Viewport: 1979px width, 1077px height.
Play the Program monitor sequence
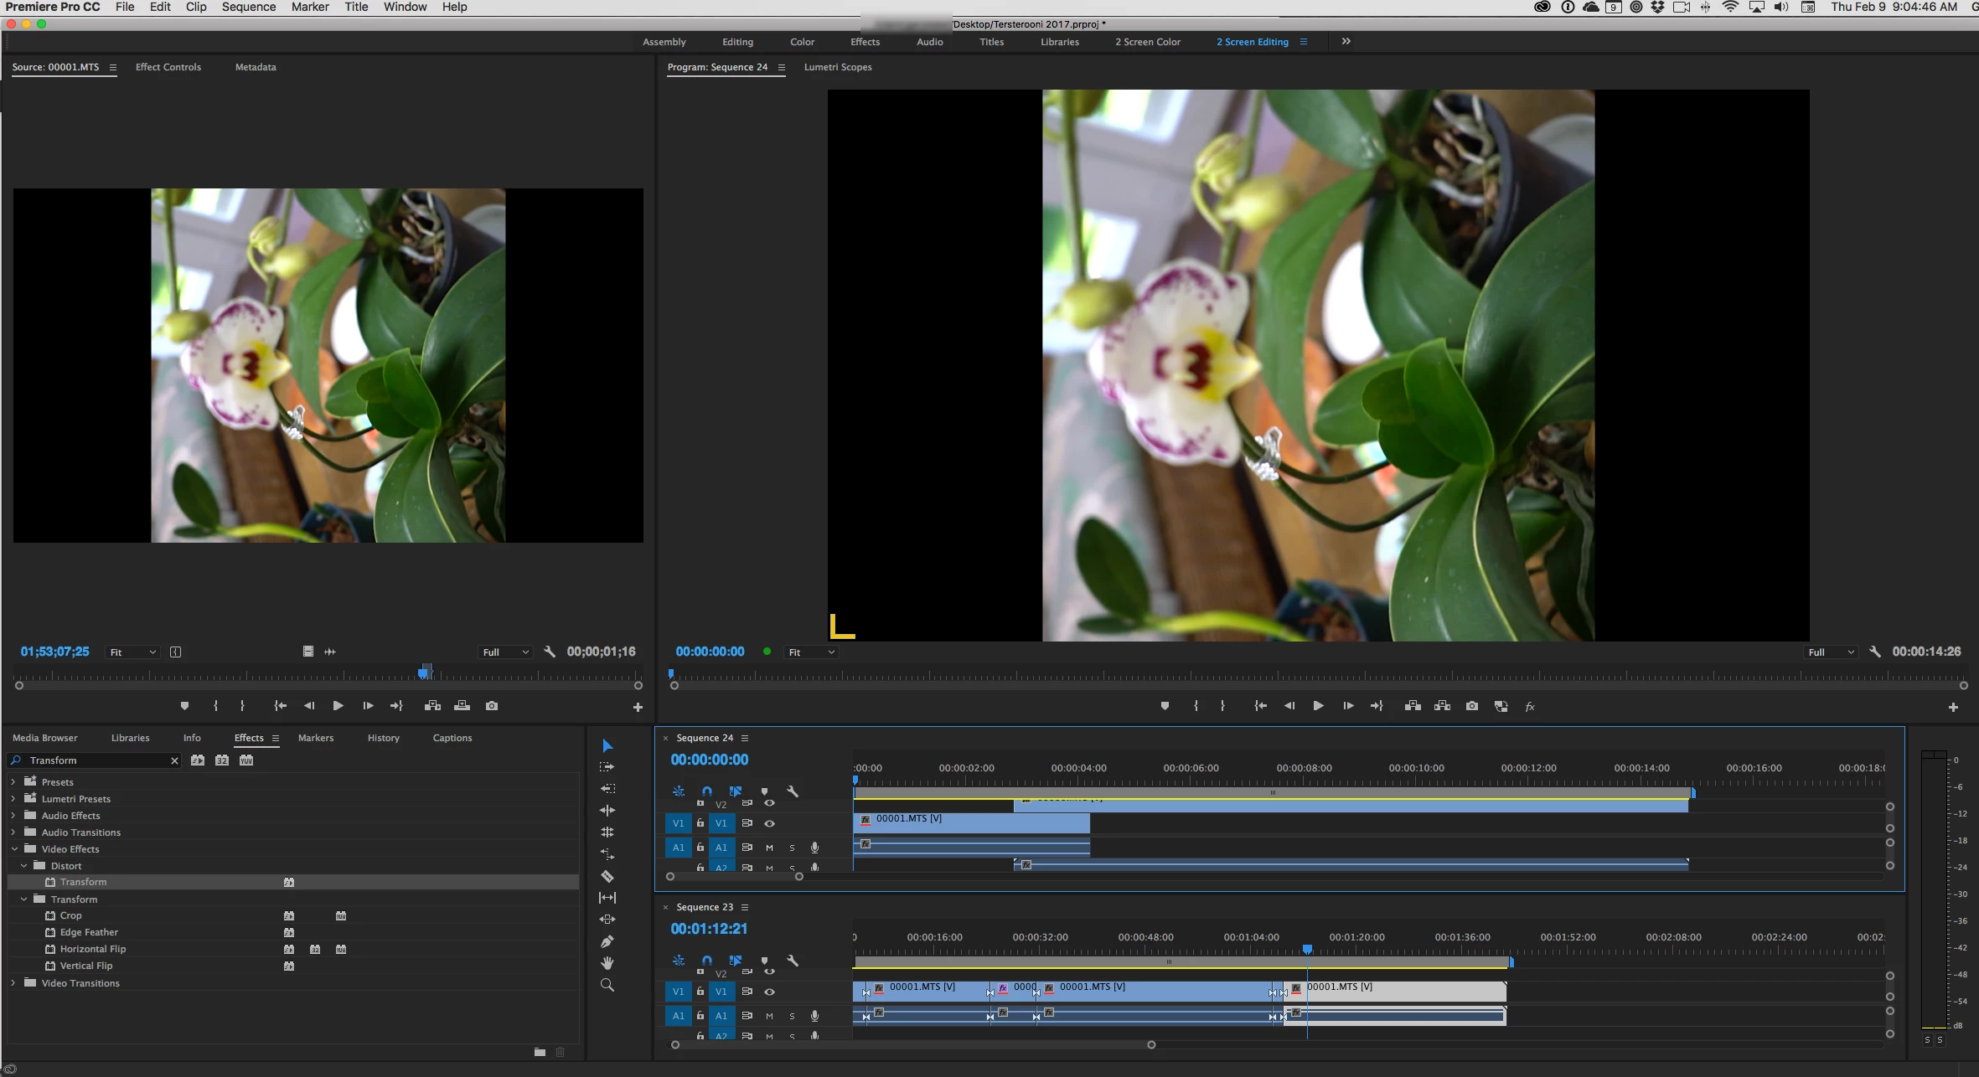[1318, 706]
